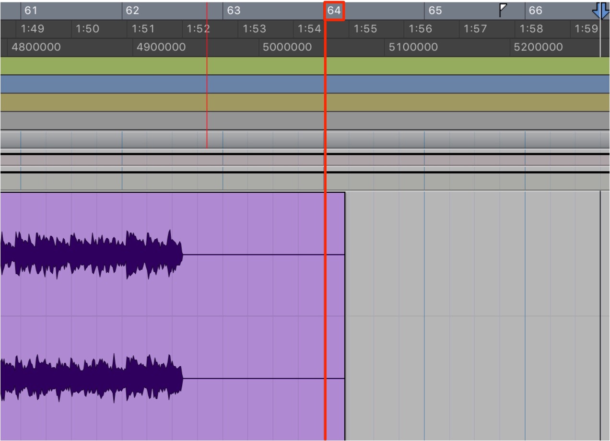
Task: Click the green ruler lane
Action: (x=305, y=66)
